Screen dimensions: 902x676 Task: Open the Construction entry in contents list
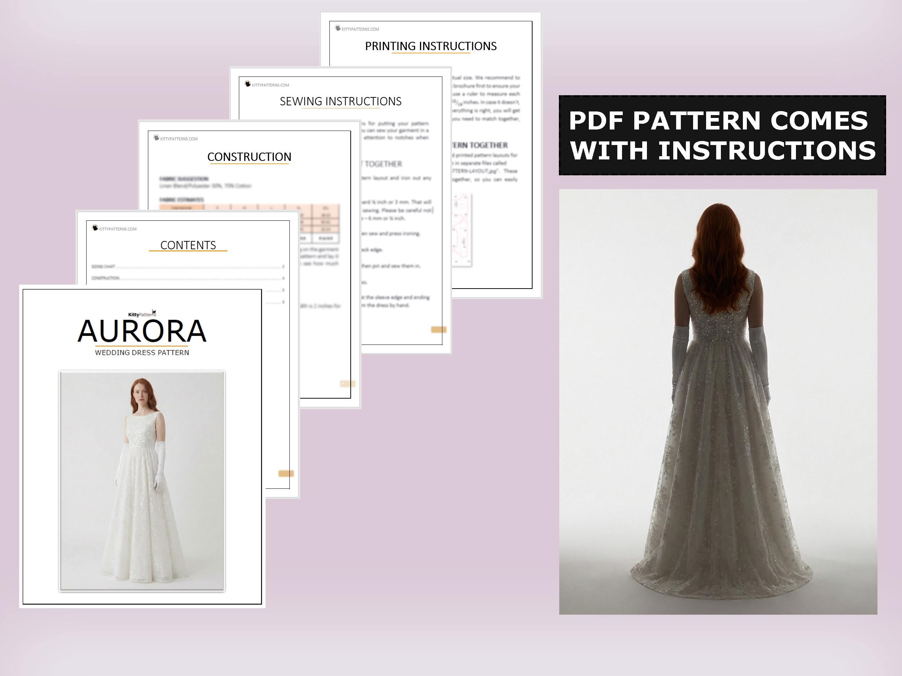(x=106, y=278)
